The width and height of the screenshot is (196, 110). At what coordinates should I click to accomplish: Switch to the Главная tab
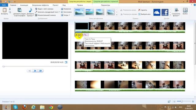pyautogui.click(x=13, y=5)
